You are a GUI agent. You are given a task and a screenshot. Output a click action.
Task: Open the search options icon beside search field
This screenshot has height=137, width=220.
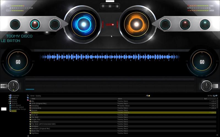tap(147, 96)
